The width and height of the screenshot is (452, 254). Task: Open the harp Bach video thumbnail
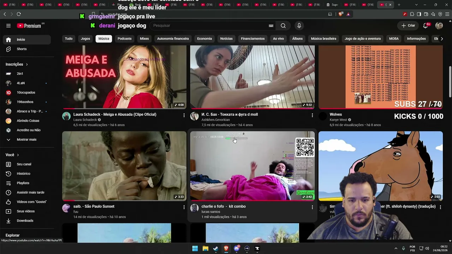pyautogui.click(x=252, y=77)
